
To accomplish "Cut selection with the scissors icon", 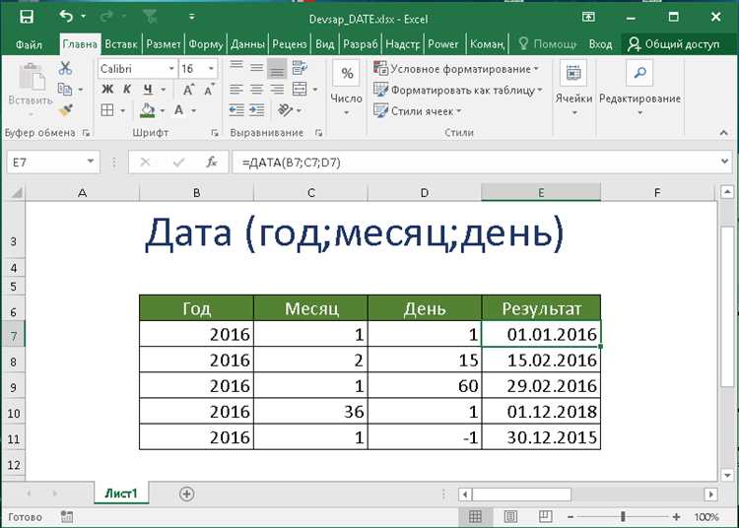I will [65, 69].
